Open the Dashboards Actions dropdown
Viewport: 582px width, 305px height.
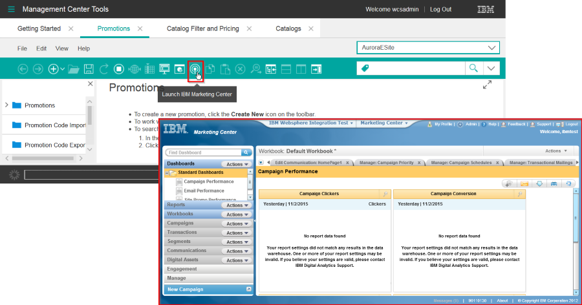coord(237,164)
